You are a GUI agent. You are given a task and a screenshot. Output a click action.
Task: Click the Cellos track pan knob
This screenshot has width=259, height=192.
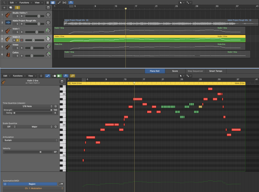48,54
